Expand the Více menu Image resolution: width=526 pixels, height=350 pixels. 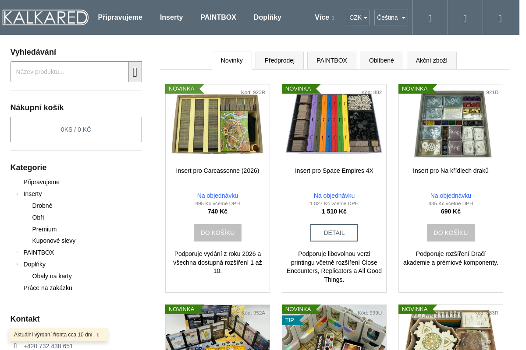[324, 17]
